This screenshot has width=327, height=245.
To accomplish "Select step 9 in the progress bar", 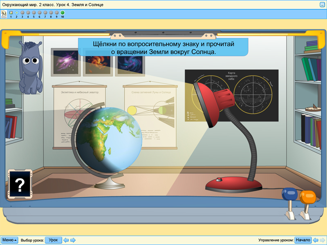I will (56, 13).
